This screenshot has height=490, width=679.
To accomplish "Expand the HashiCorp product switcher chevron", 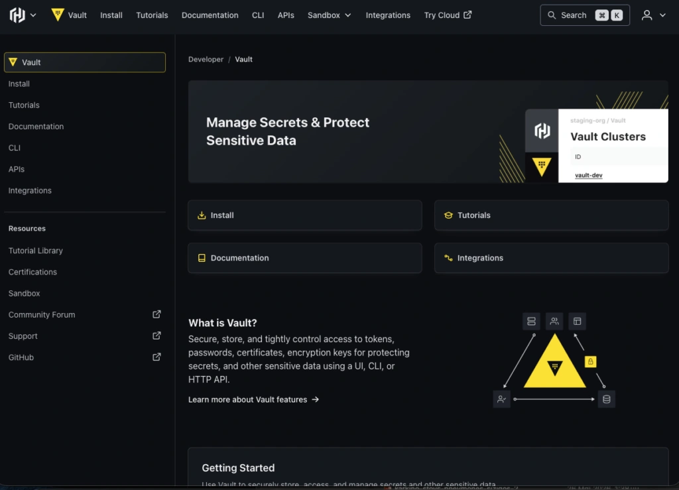I will click(33, 15).
